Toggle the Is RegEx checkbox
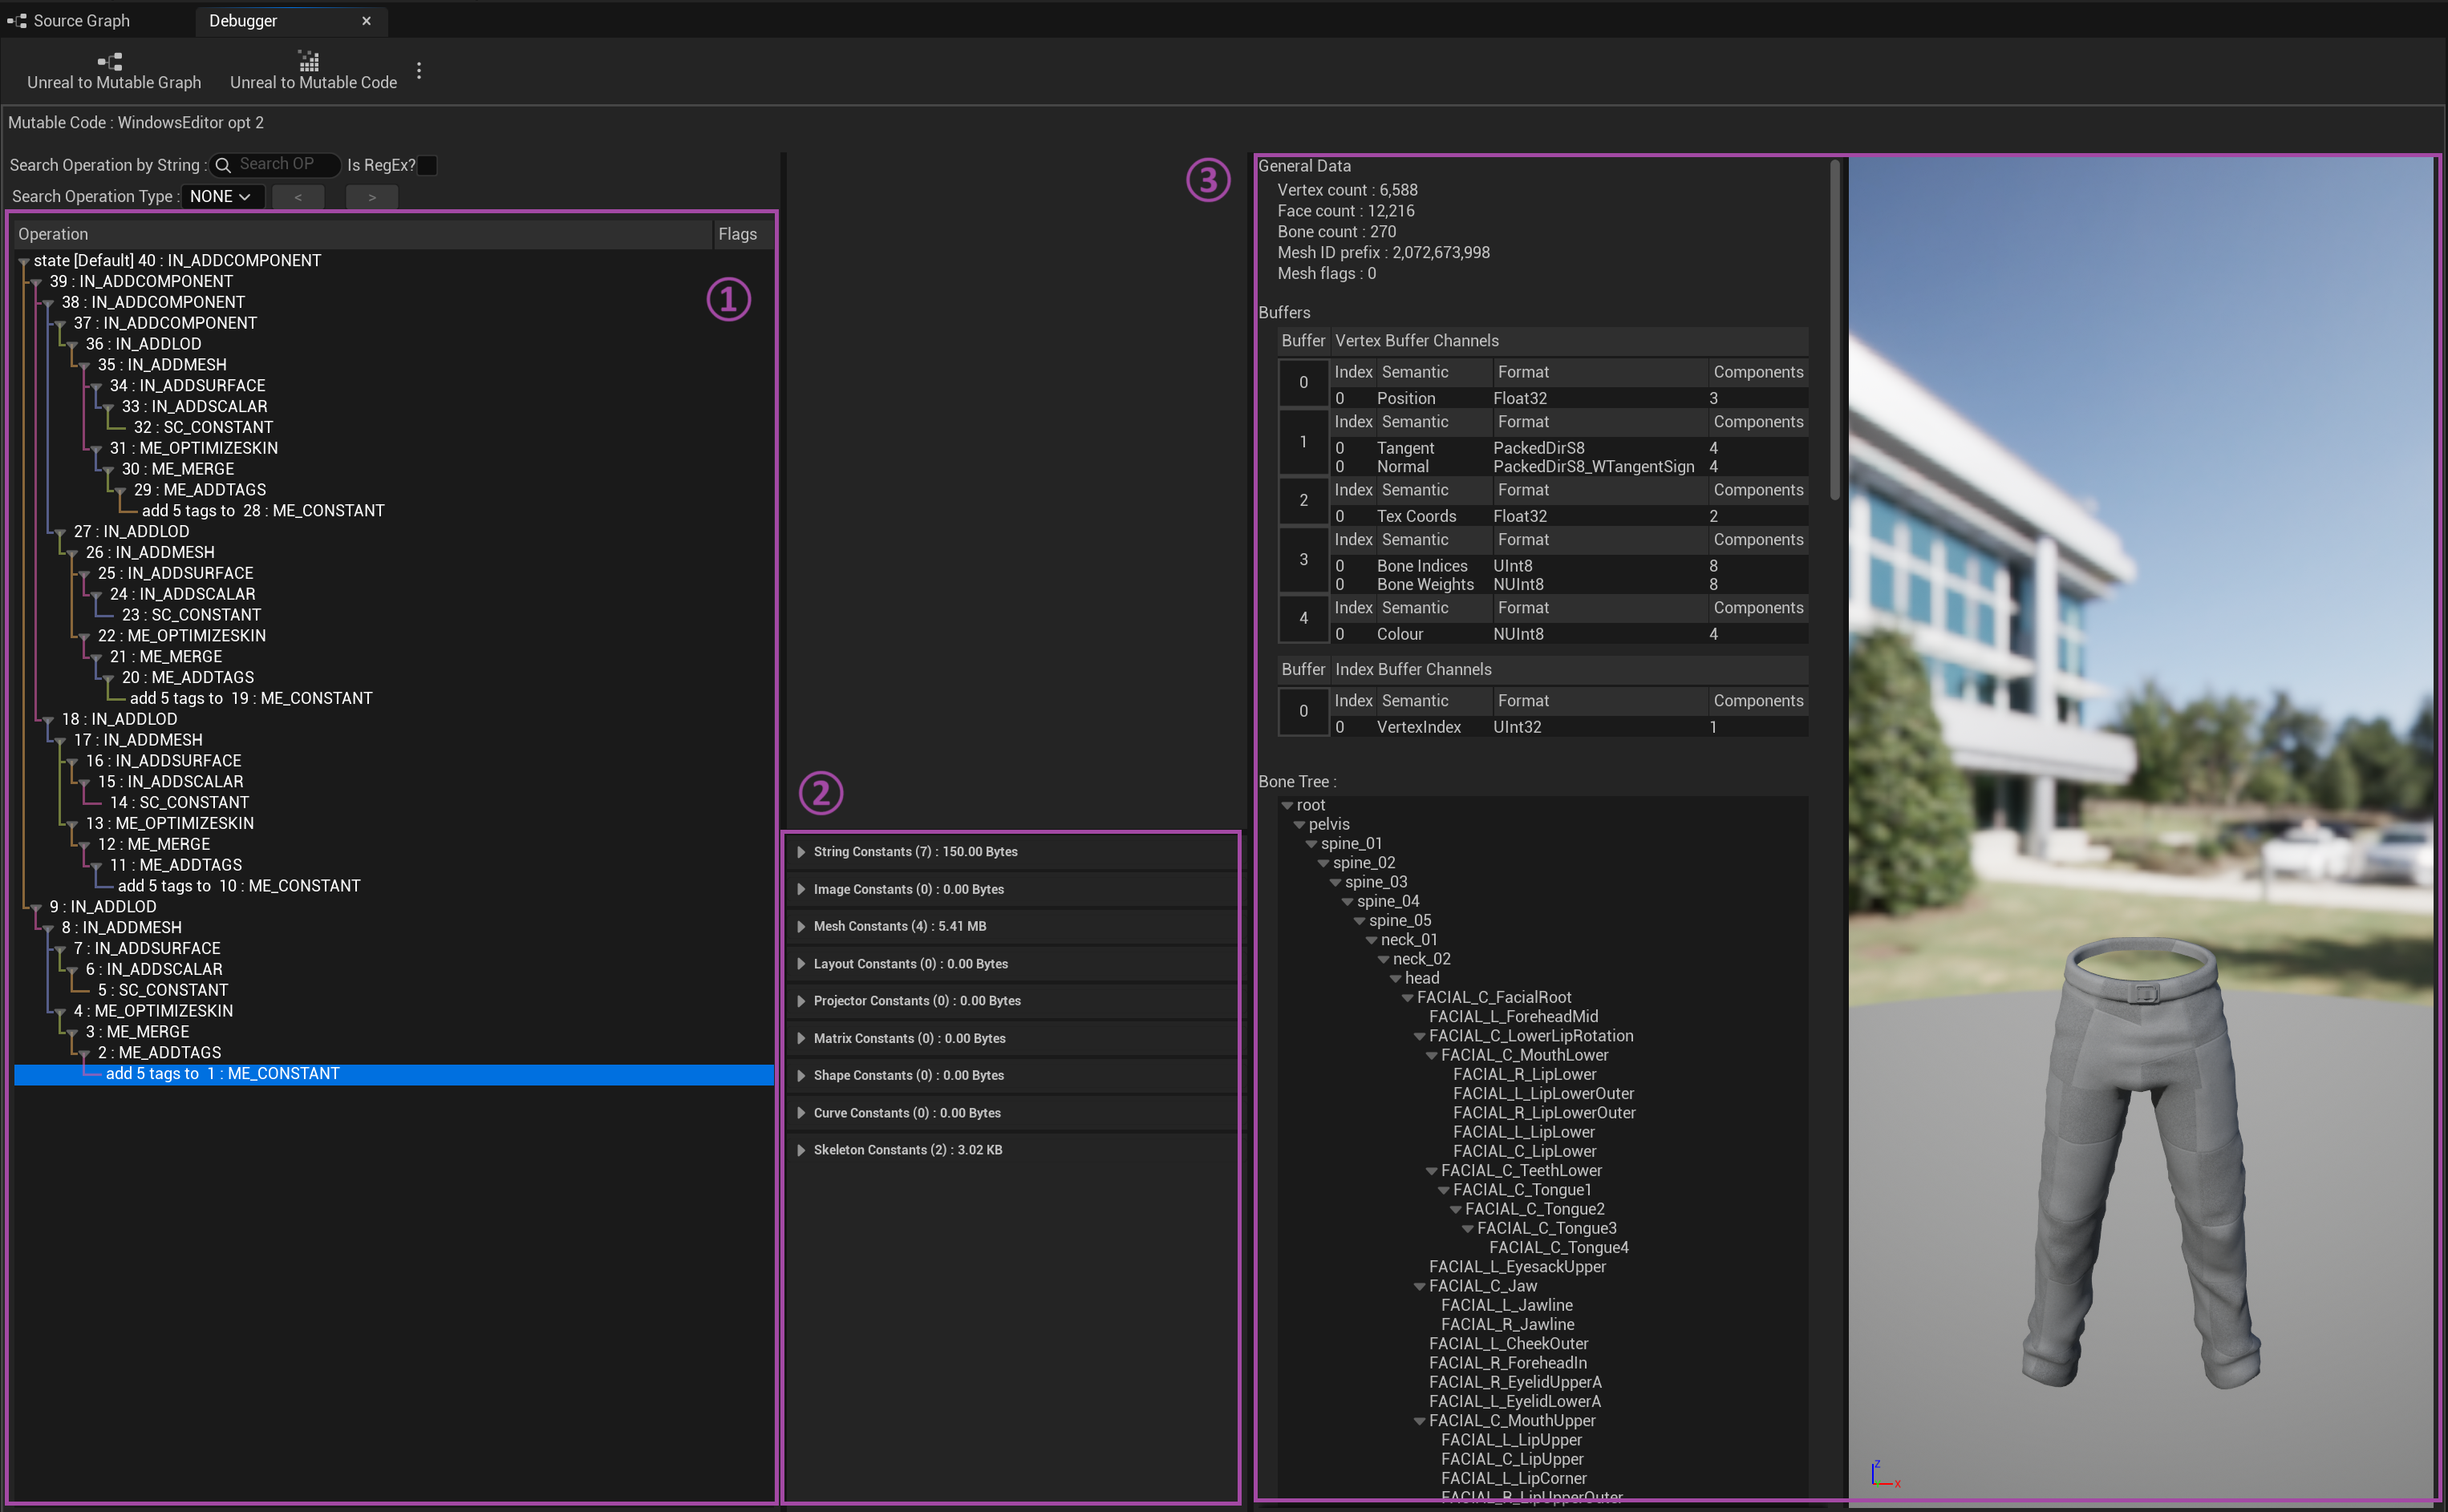This screenshot has width=2448, height=1512. pos(428,165)
